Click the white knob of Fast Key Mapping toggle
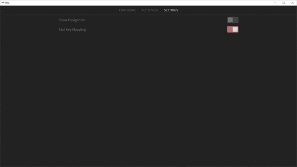This screenshot has height=167, width=297. (x=235, y=29)
